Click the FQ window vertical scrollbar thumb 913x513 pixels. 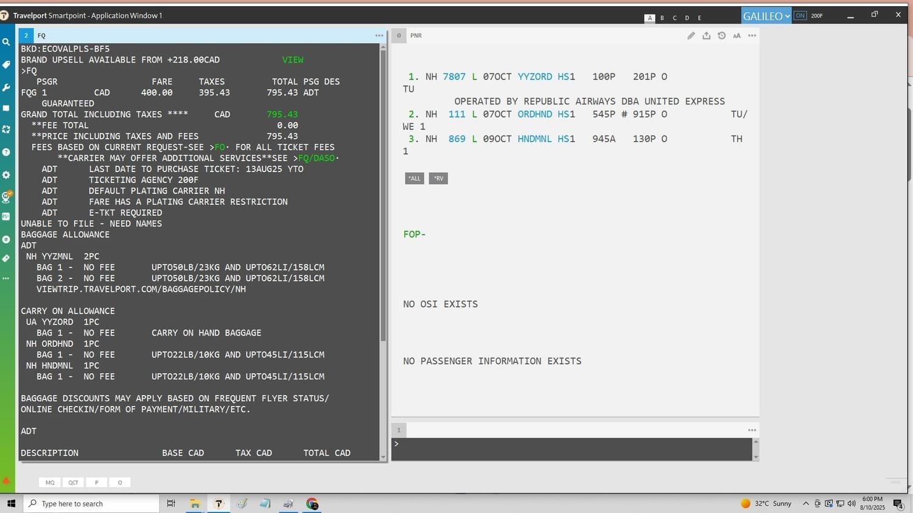click(383, 195)
